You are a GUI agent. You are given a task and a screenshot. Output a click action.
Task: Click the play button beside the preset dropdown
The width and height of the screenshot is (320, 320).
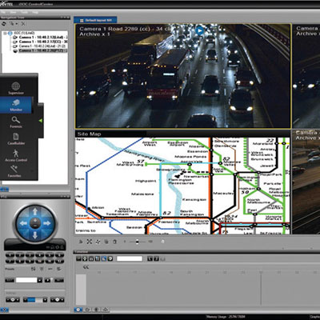pyautogui.click(x=47, y=280)
